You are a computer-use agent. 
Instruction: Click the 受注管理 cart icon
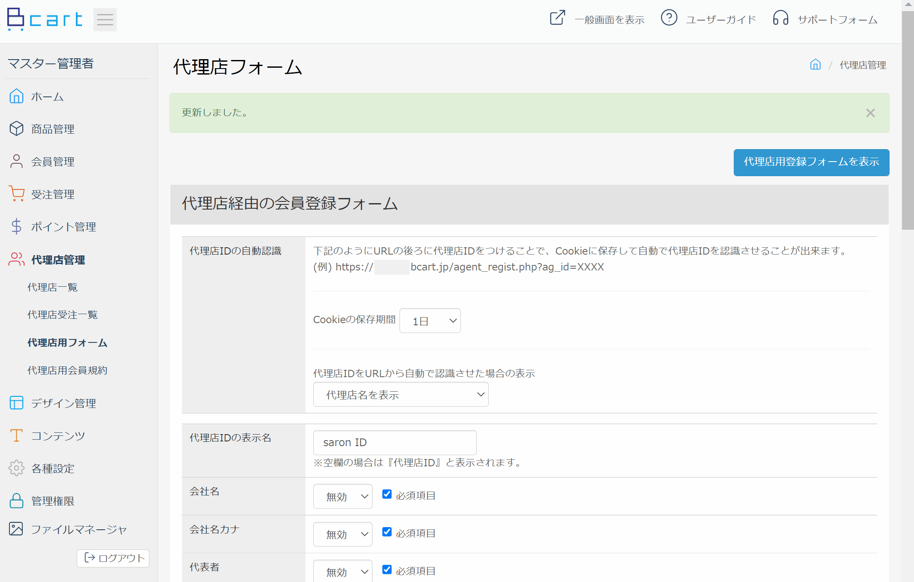coord(16,194)
